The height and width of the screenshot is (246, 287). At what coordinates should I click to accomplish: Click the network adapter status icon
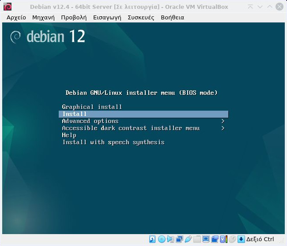pos(179,239)
